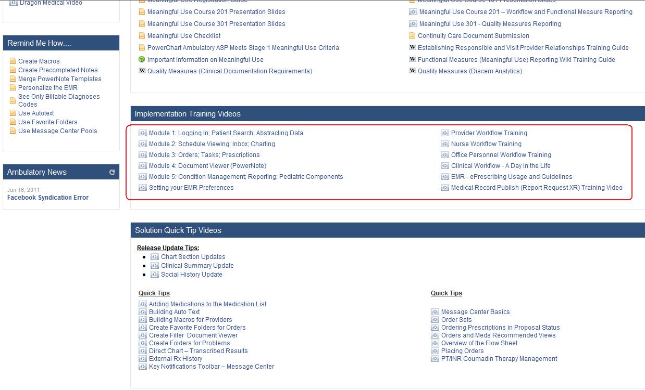Image resolution: width=645 pixels, height=390 pixels.
Task: Click document icon beside Create Macros
Action: (13, 61)
